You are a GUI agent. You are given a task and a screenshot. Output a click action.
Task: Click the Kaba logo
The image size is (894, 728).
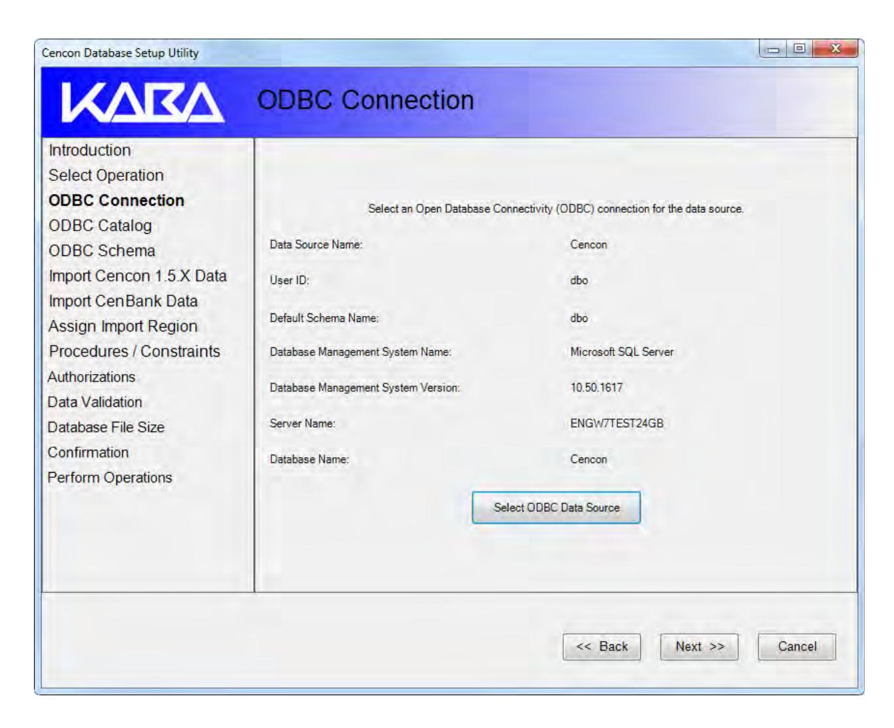coord(143,103)
